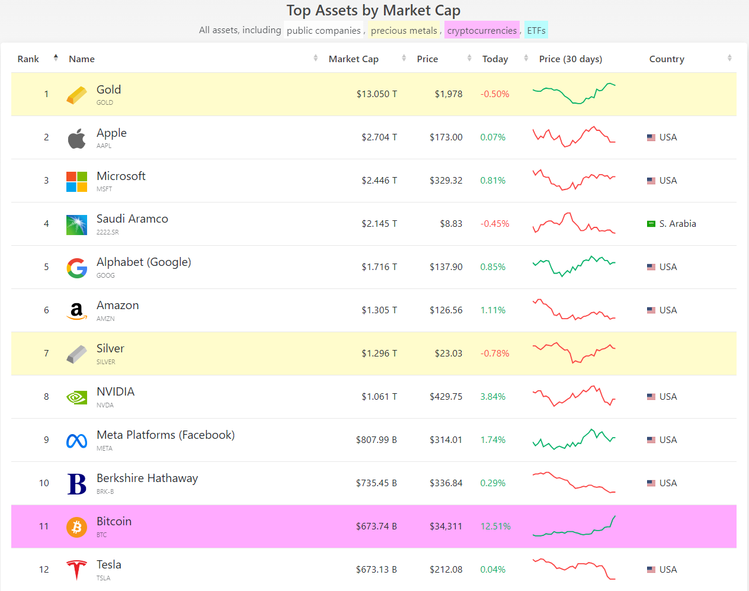
Task: Click the Gold bar icon
Action: pos(76,95)
